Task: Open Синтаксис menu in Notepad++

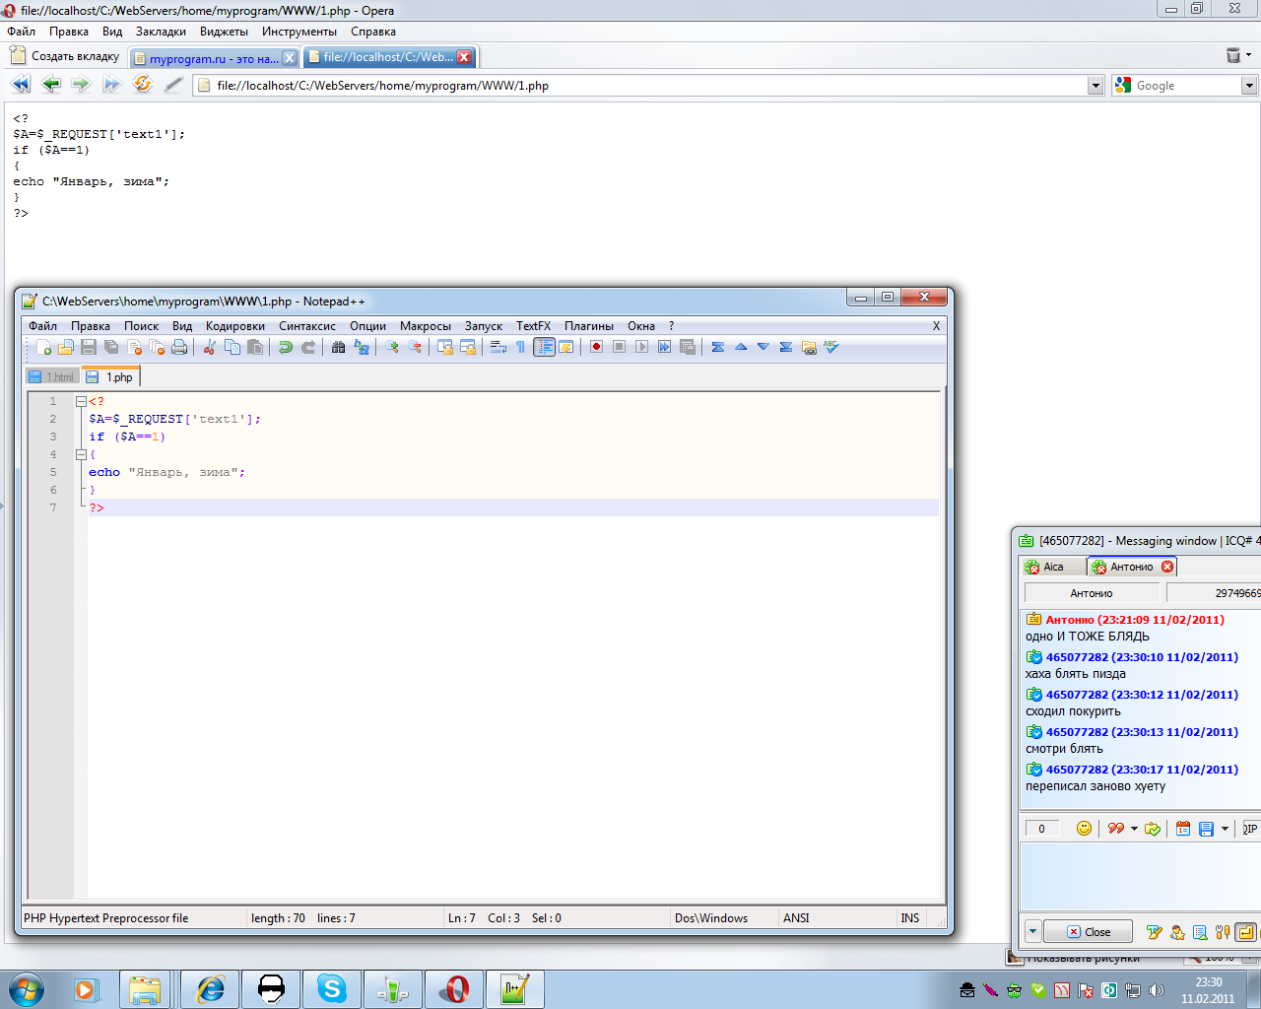Action: (x=307, y=326)
